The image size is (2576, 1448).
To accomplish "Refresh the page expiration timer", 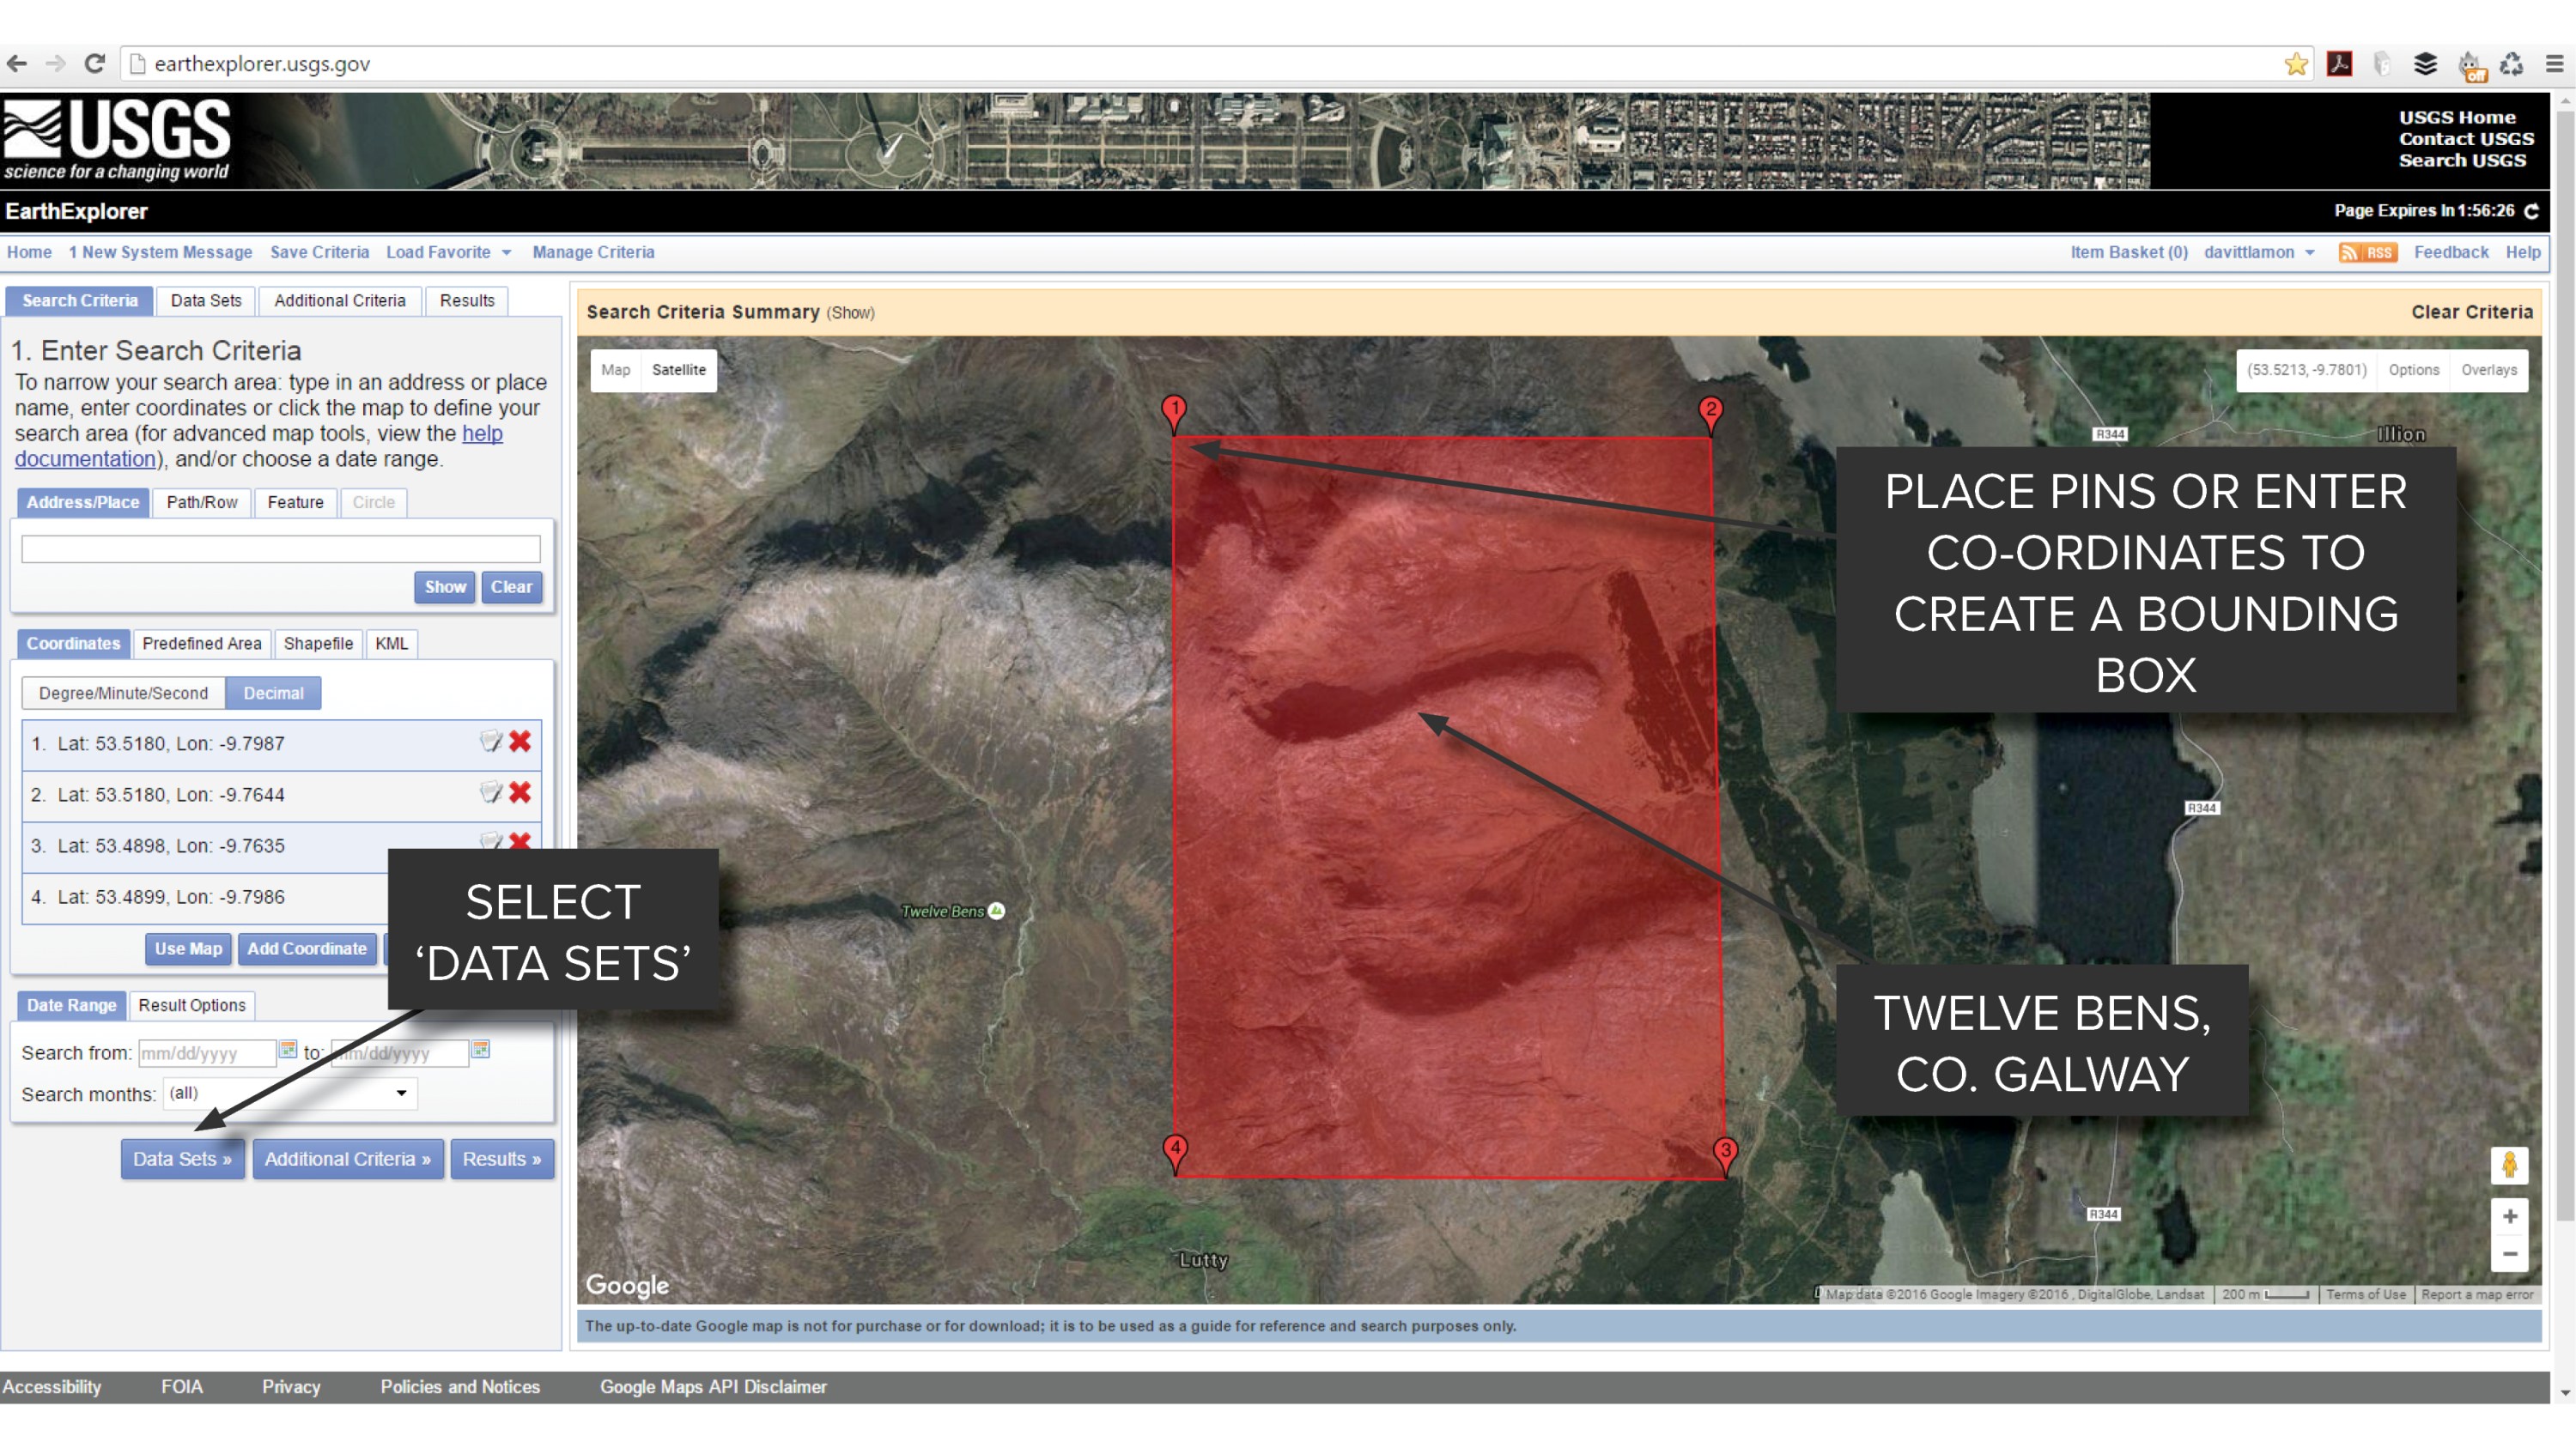I will pyautogui.click(x=2533, y=211).
